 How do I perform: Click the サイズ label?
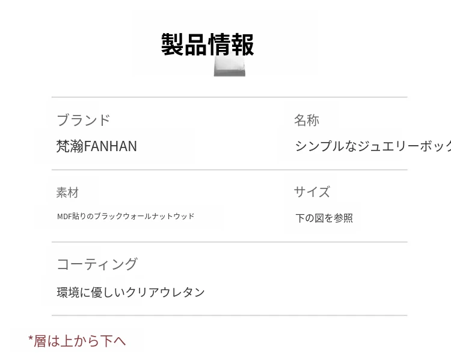click(311, 192)
